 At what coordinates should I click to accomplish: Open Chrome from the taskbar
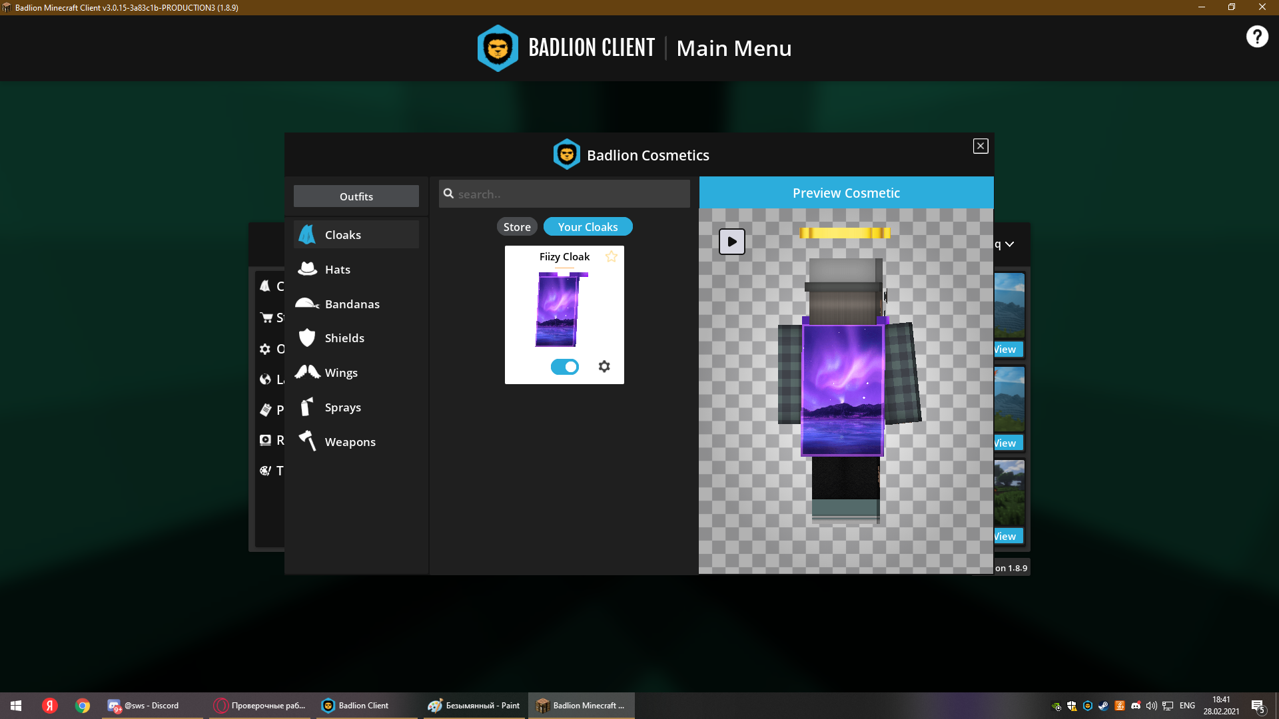tap(83, 706)
